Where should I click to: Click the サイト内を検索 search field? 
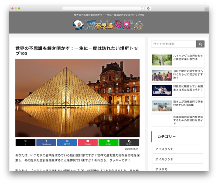click(x=174, y=44)
